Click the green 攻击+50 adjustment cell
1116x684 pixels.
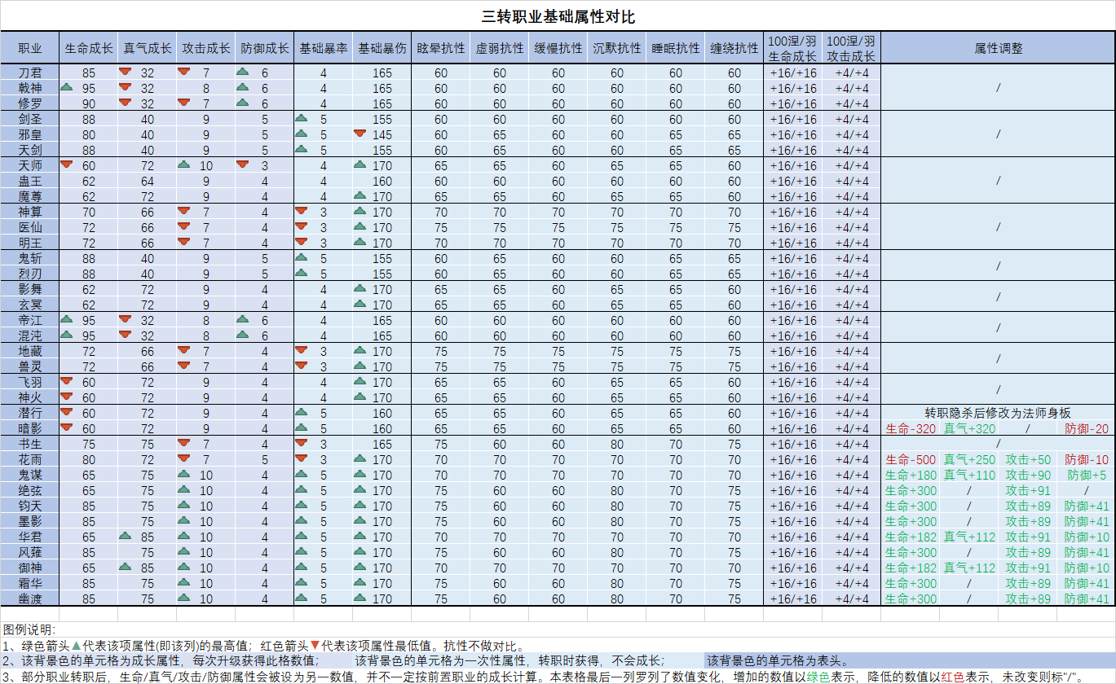tap(1028, 459)
